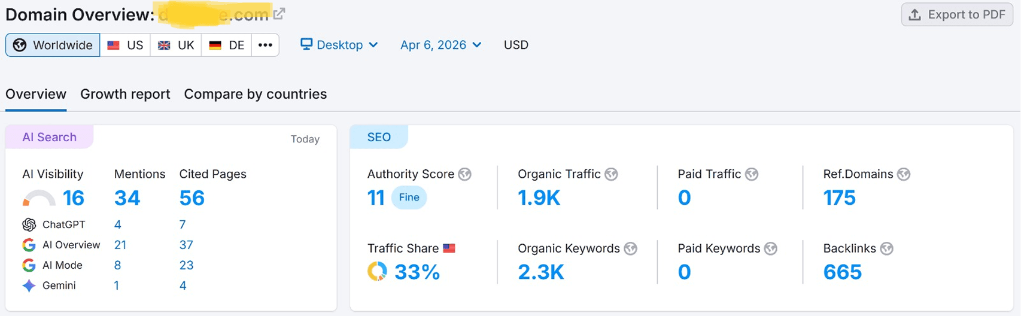Open ChatGPT cited pages count 7
The width and height of the screenshot is (1021, 316).
(x=183, y=224)
